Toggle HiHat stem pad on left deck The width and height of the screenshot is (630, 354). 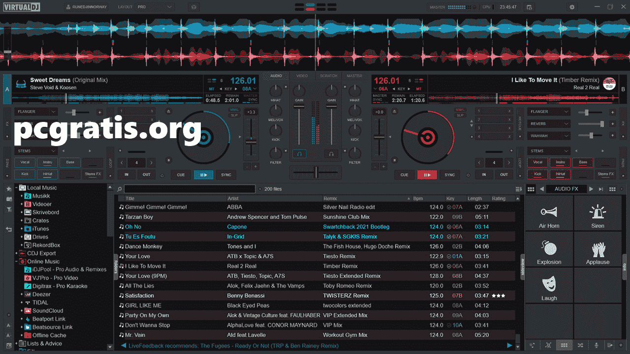coord(48,174)
